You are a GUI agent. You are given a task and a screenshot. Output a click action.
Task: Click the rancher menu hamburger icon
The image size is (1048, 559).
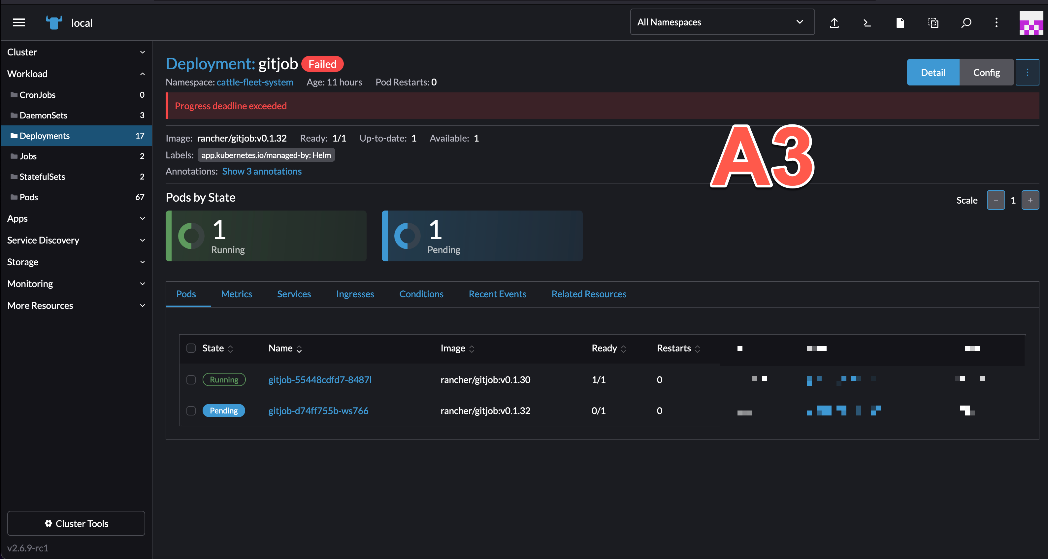[x=18, y=23]
